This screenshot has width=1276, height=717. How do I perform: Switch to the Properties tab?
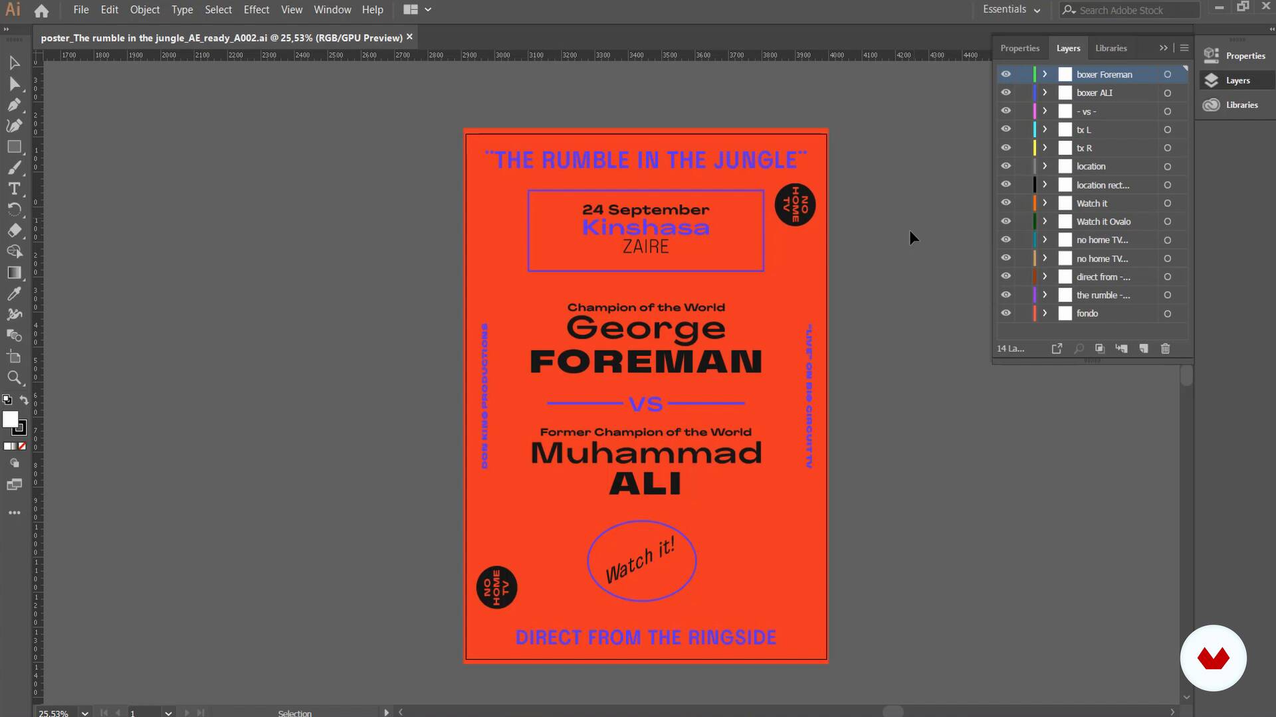coord(1019,48)
